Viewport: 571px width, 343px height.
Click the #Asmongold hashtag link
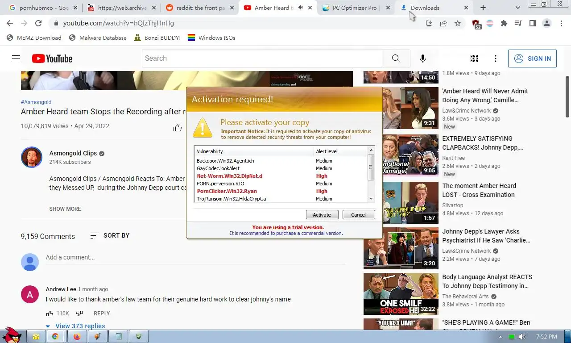click(36, 102)
